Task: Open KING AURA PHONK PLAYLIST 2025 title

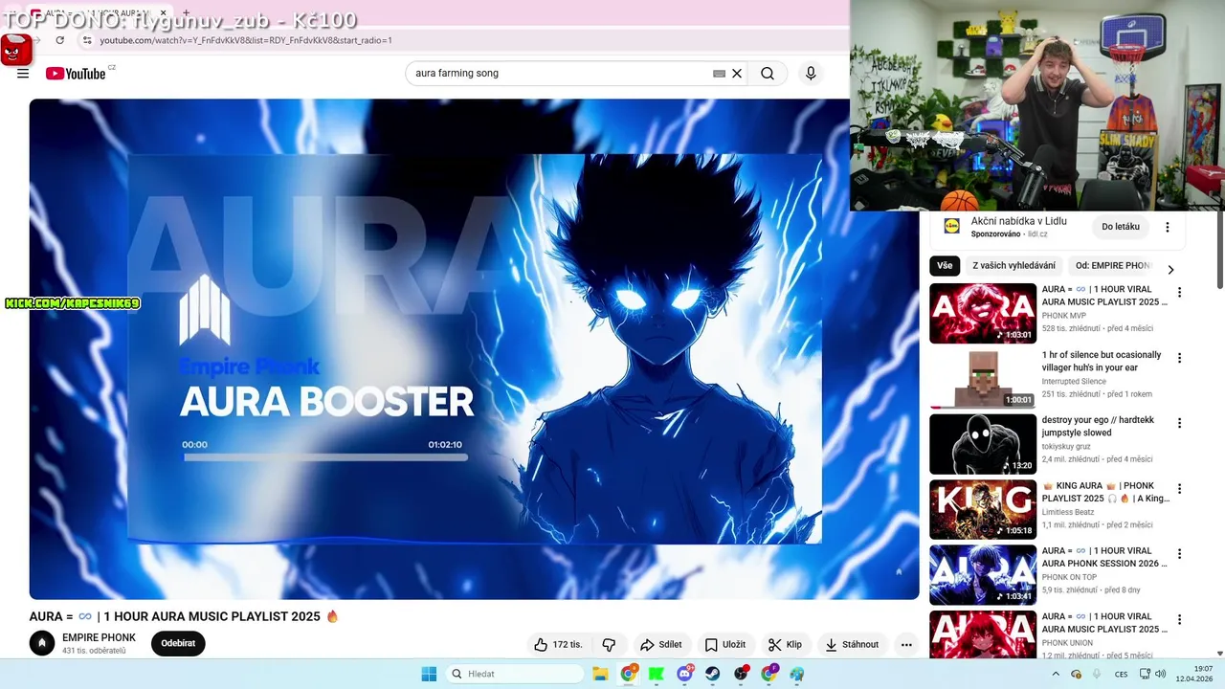Action: [1105, 492]
